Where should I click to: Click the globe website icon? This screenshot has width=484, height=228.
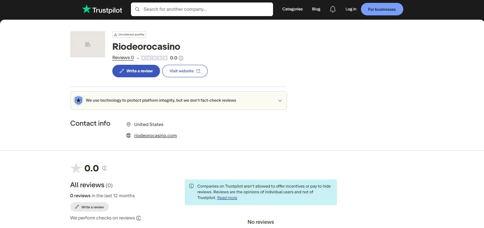coord(128,136)
